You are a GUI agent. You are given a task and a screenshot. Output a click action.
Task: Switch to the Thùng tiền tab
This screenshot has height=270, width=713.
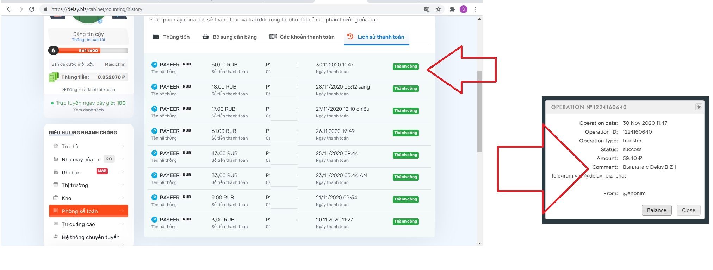(x=171, y=37)
